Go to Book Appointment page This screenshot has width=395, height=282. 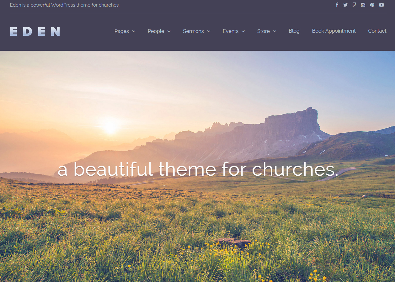click(334, 31)
